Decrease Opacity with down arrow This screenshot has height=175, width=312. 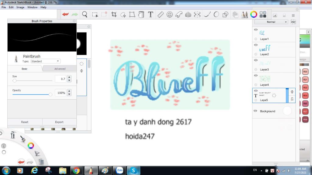[69, 94]
